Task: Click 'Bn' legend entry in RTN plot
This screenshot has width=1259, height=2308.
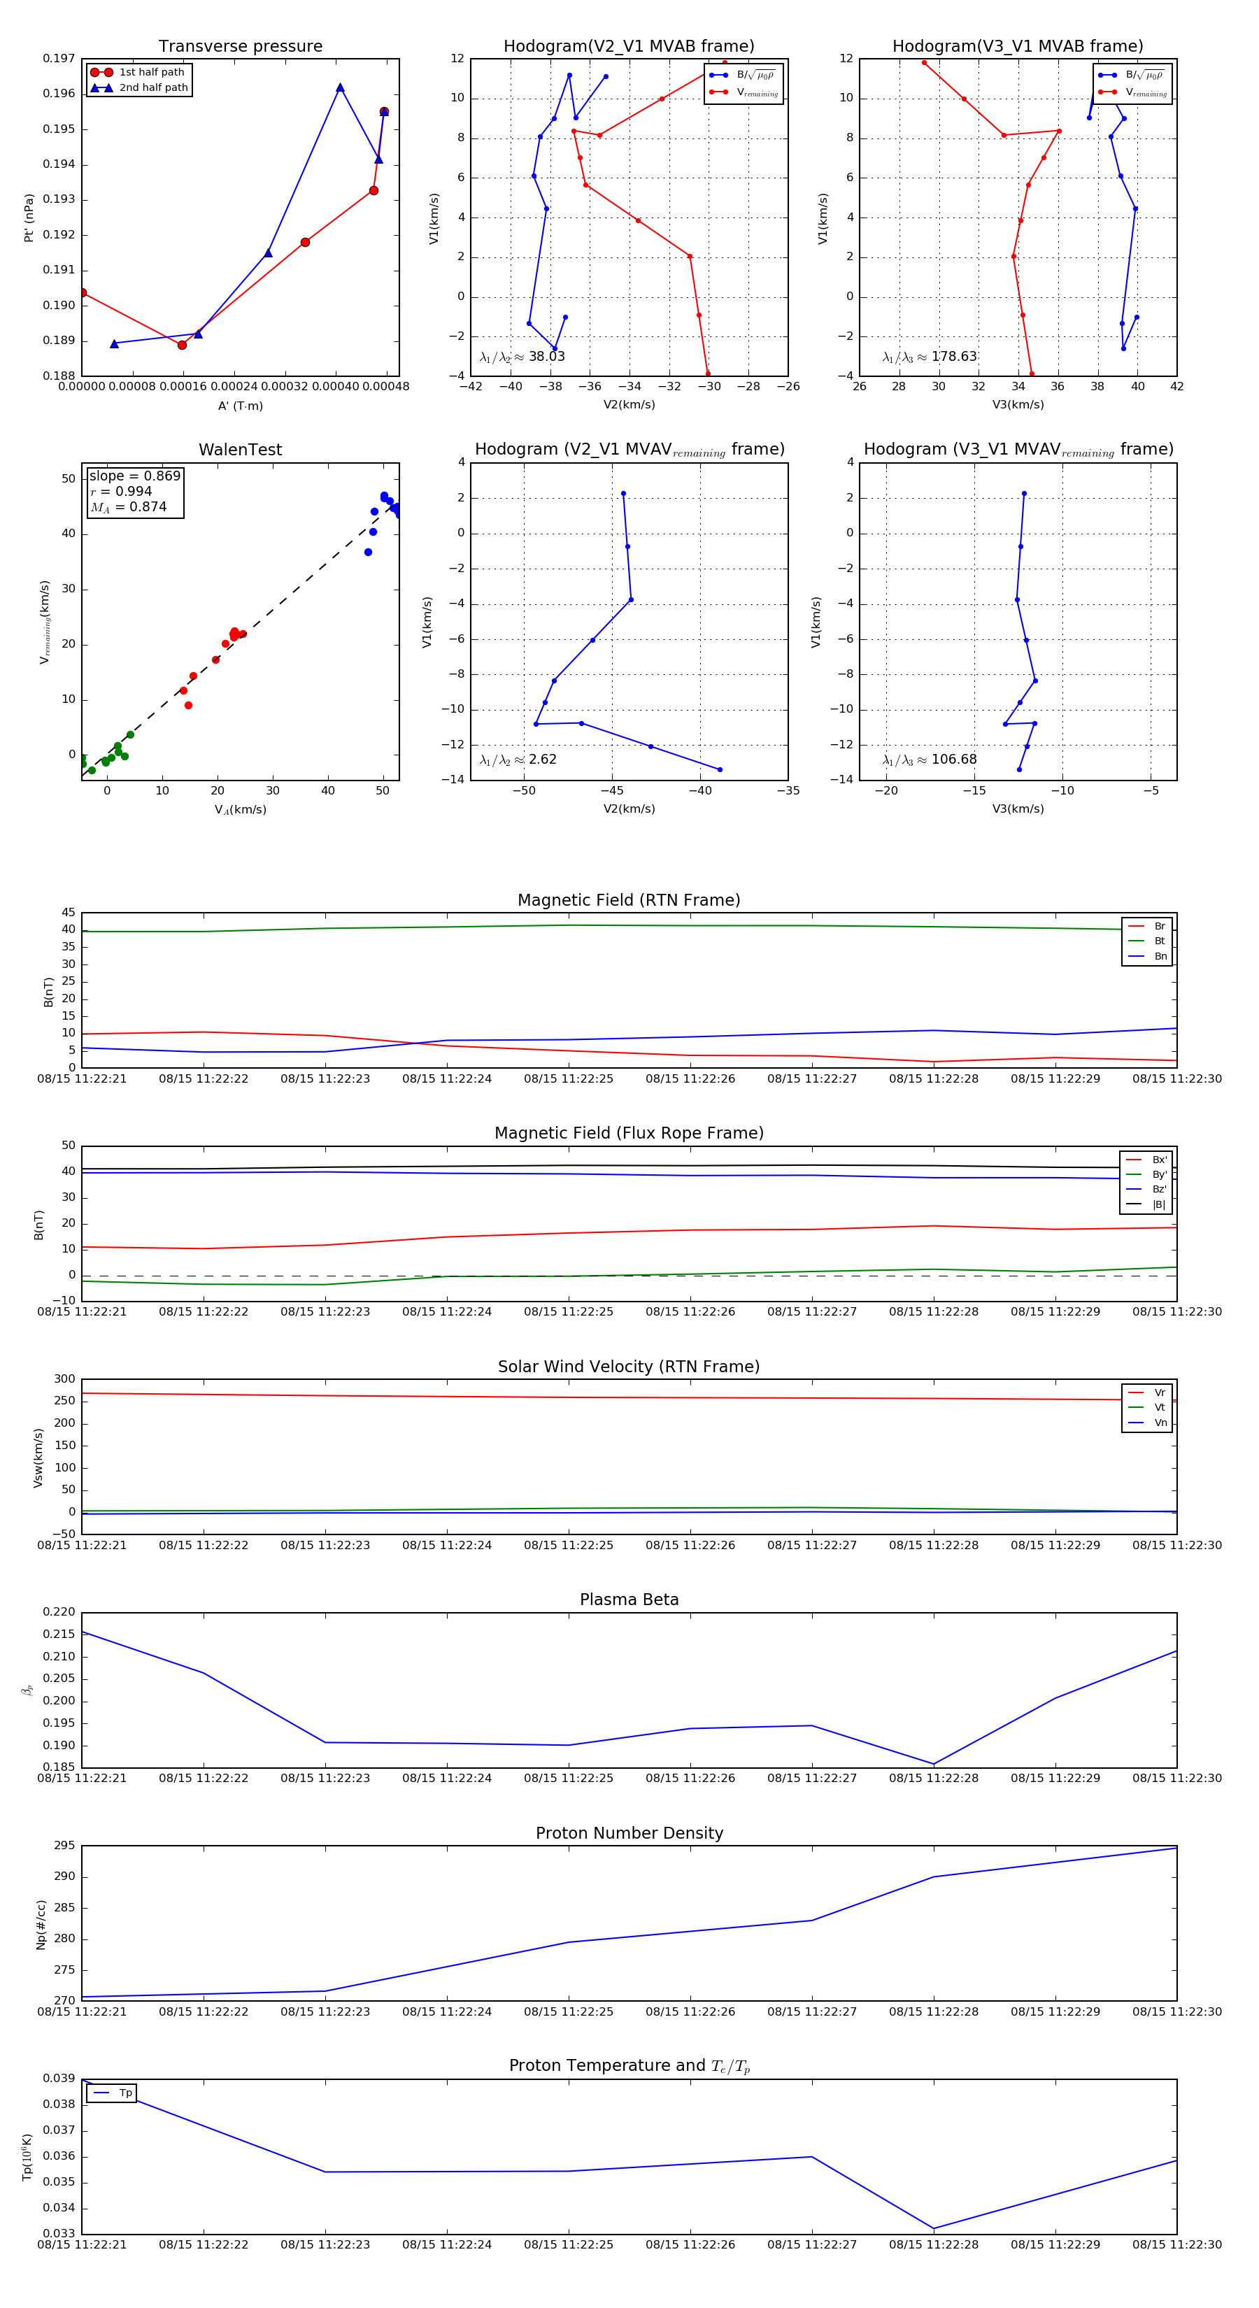Action: click(x=1147, y=957)
